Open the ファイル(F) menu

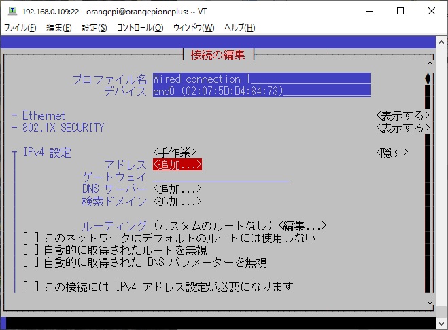click(20, 28)
